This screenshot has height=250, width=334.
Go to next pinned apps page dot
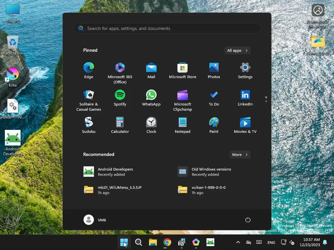click(266, 101)
